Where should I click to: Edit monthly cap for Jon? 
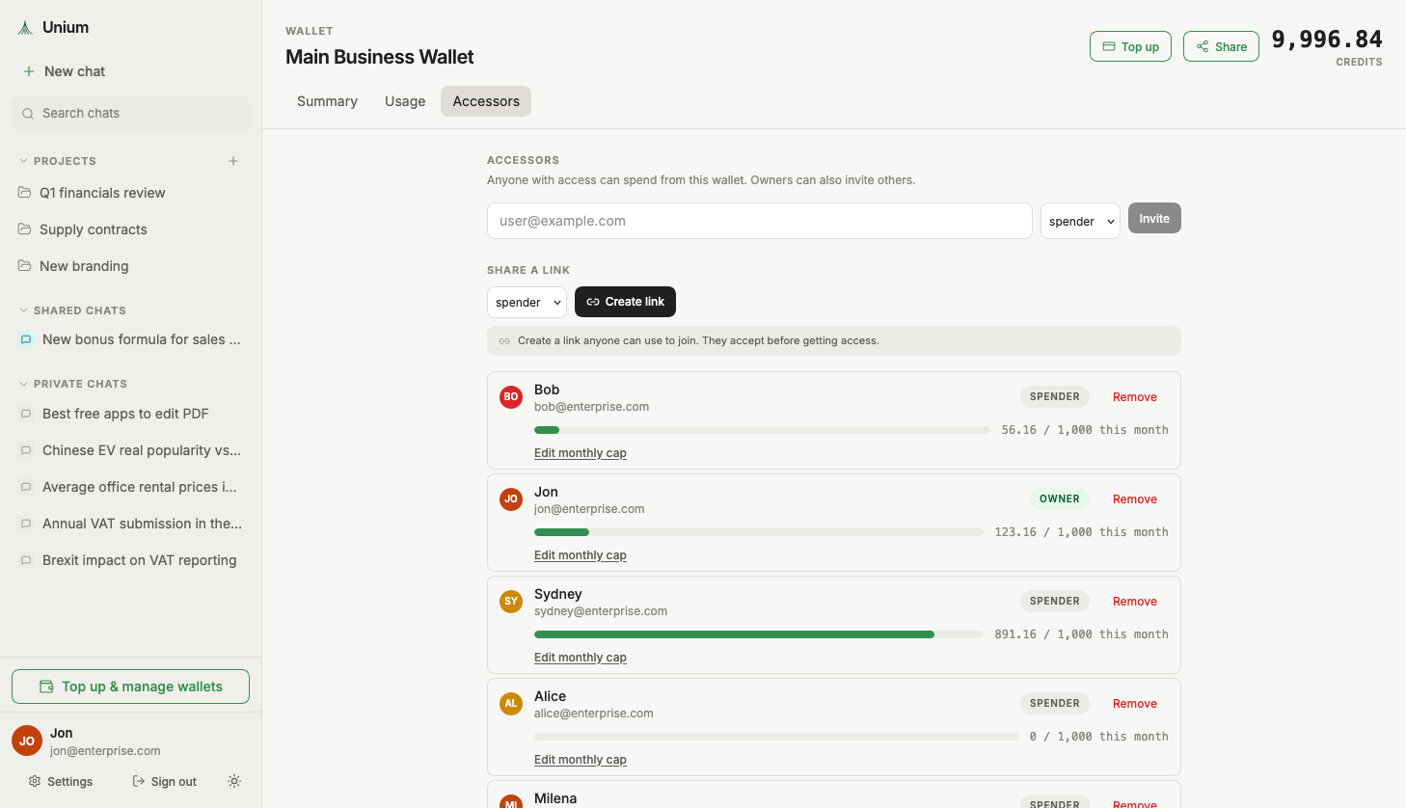coord(581,555)
